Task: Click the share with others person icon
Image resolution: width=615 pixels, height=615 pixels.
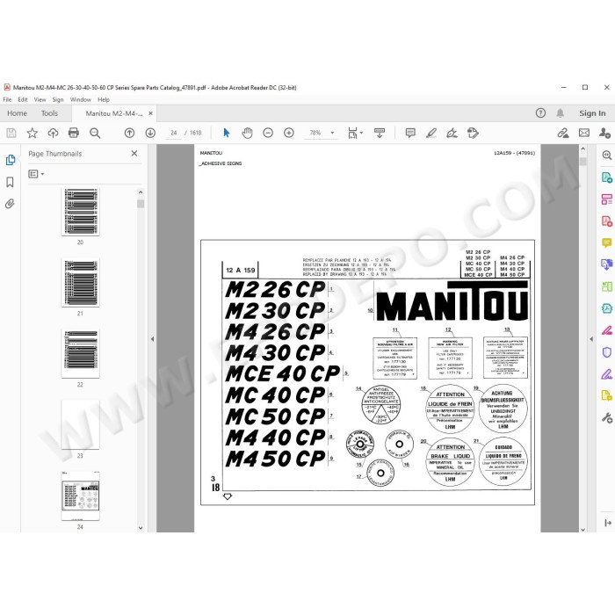Action: click(604, 133)
